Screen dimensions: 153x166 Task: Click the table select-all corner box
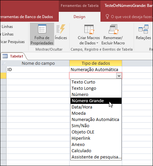3,63
